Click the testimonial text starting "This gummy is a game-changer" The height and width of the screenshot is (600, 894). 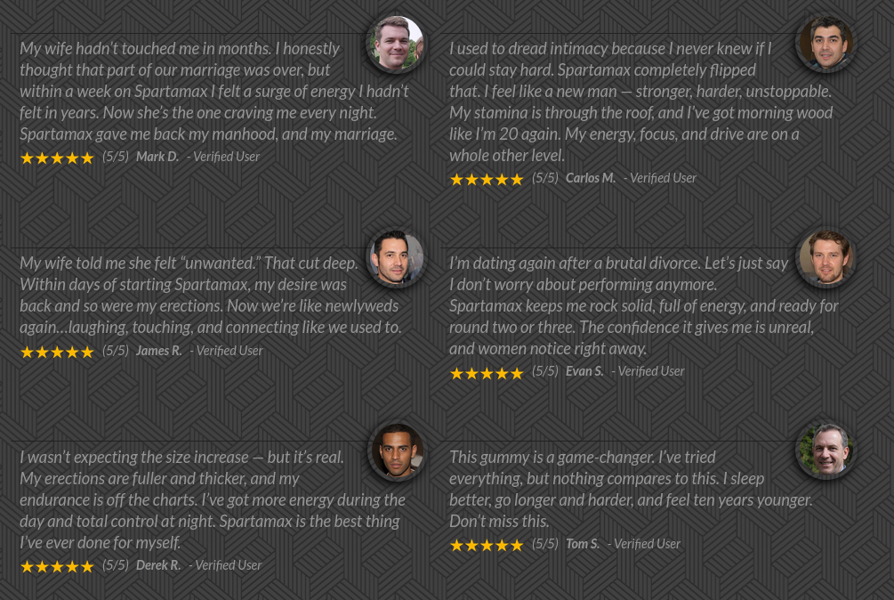coord(630,489)
